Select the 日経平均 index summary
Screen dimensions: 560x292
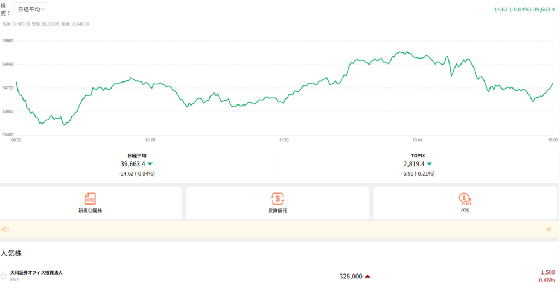click(x=137, y=165)
